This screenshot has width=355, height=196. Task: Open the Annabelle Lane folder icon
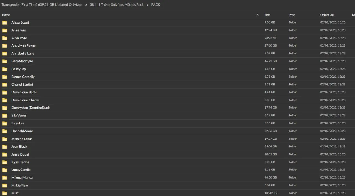(x=4, y=54)
